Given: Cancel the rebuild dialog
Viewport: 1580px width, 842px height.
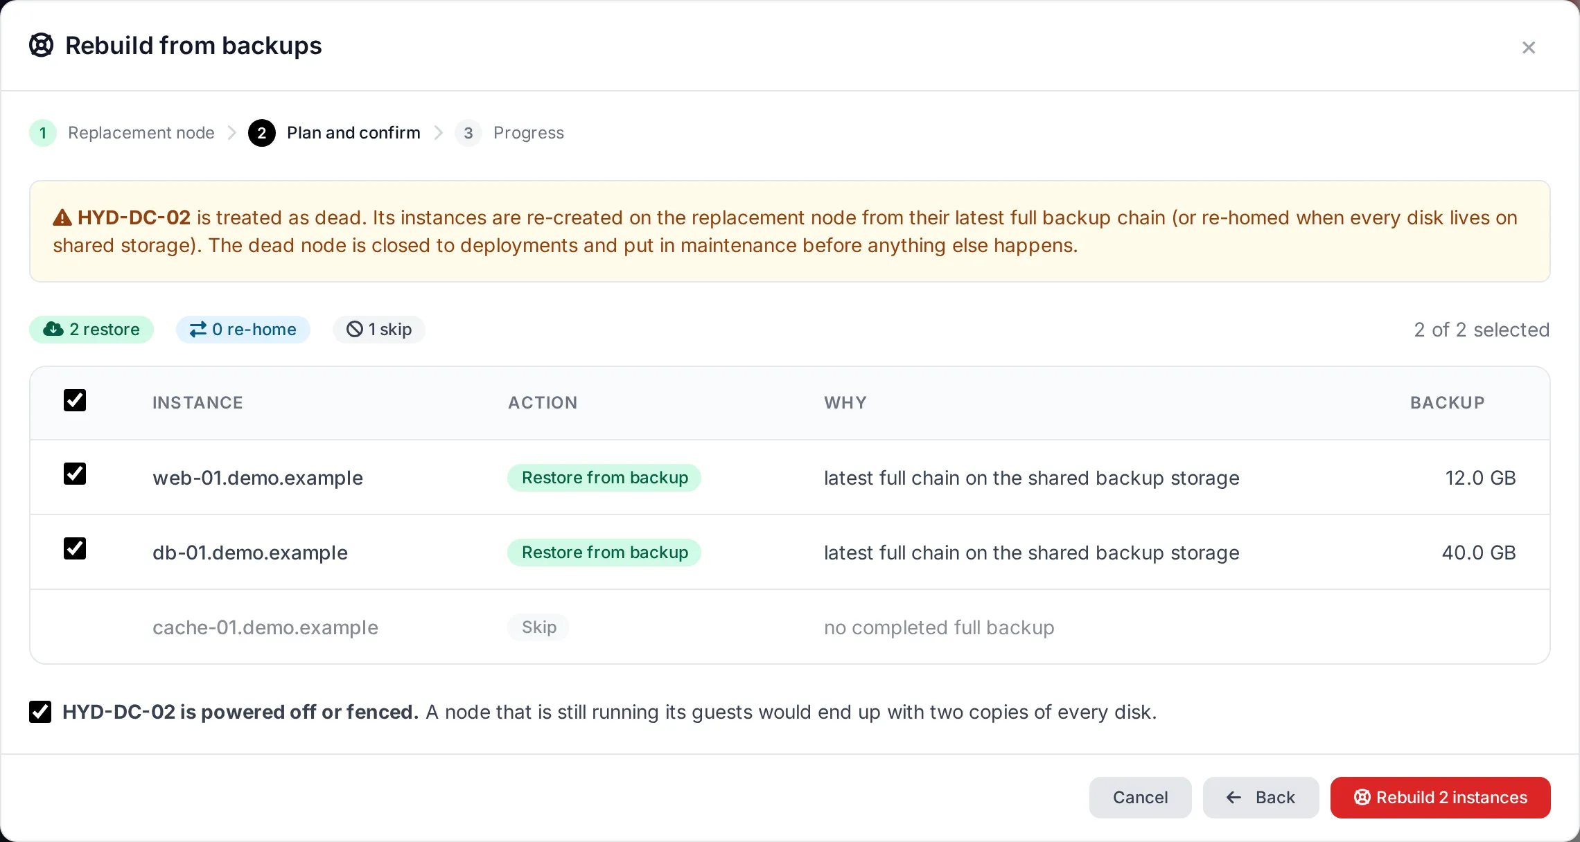Looking at the screenshot, I should 1140,798.
